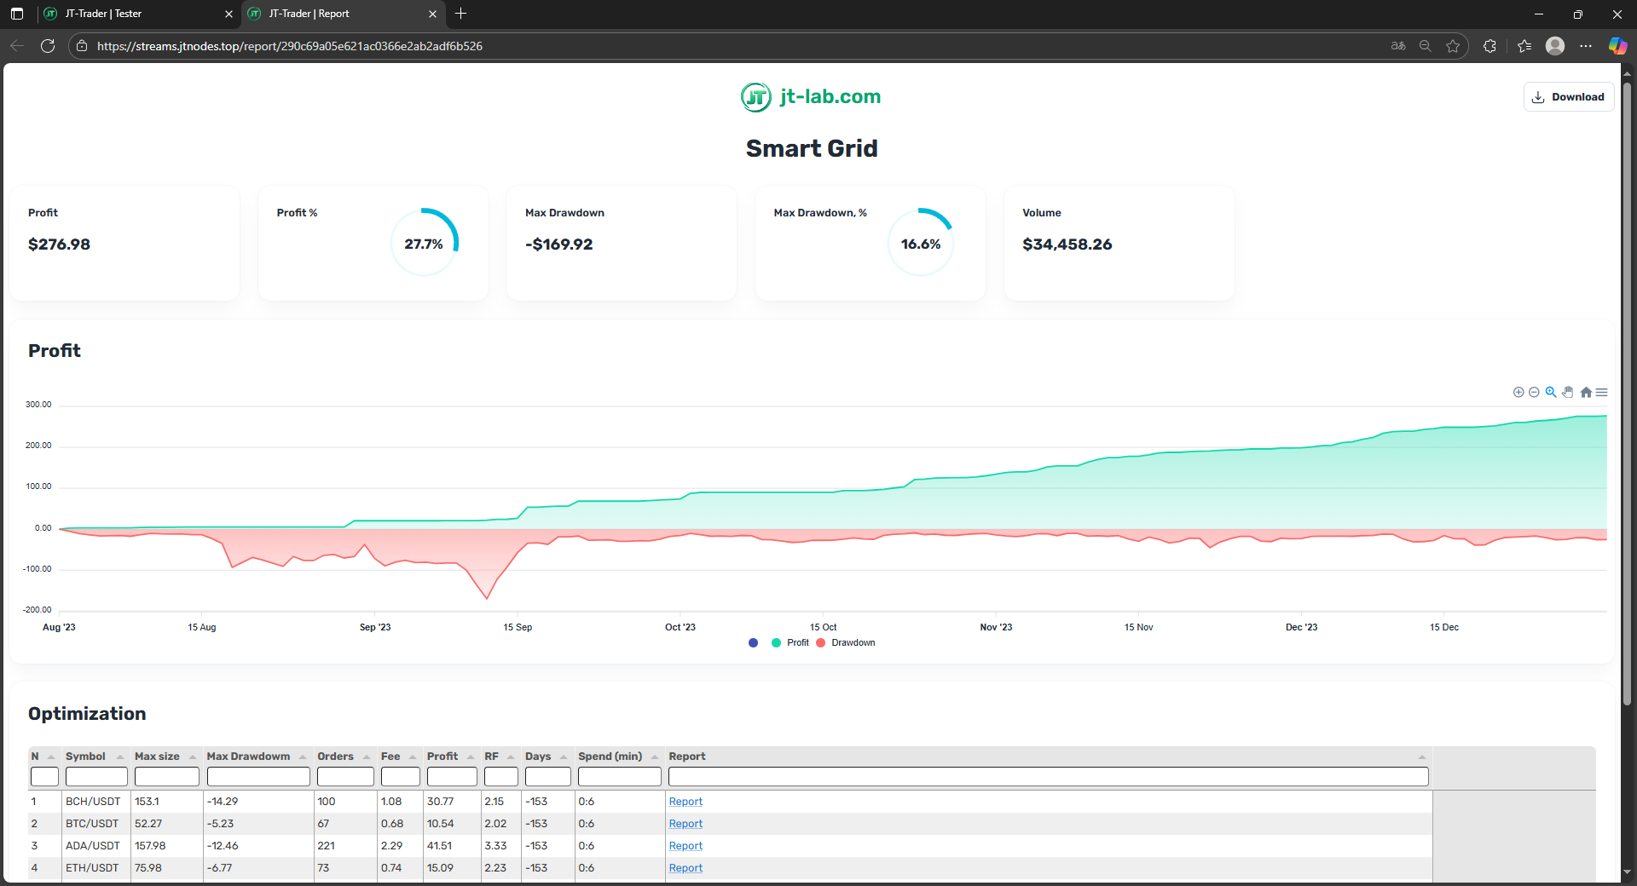Click the Symbol column filter input

click(96, 776)
